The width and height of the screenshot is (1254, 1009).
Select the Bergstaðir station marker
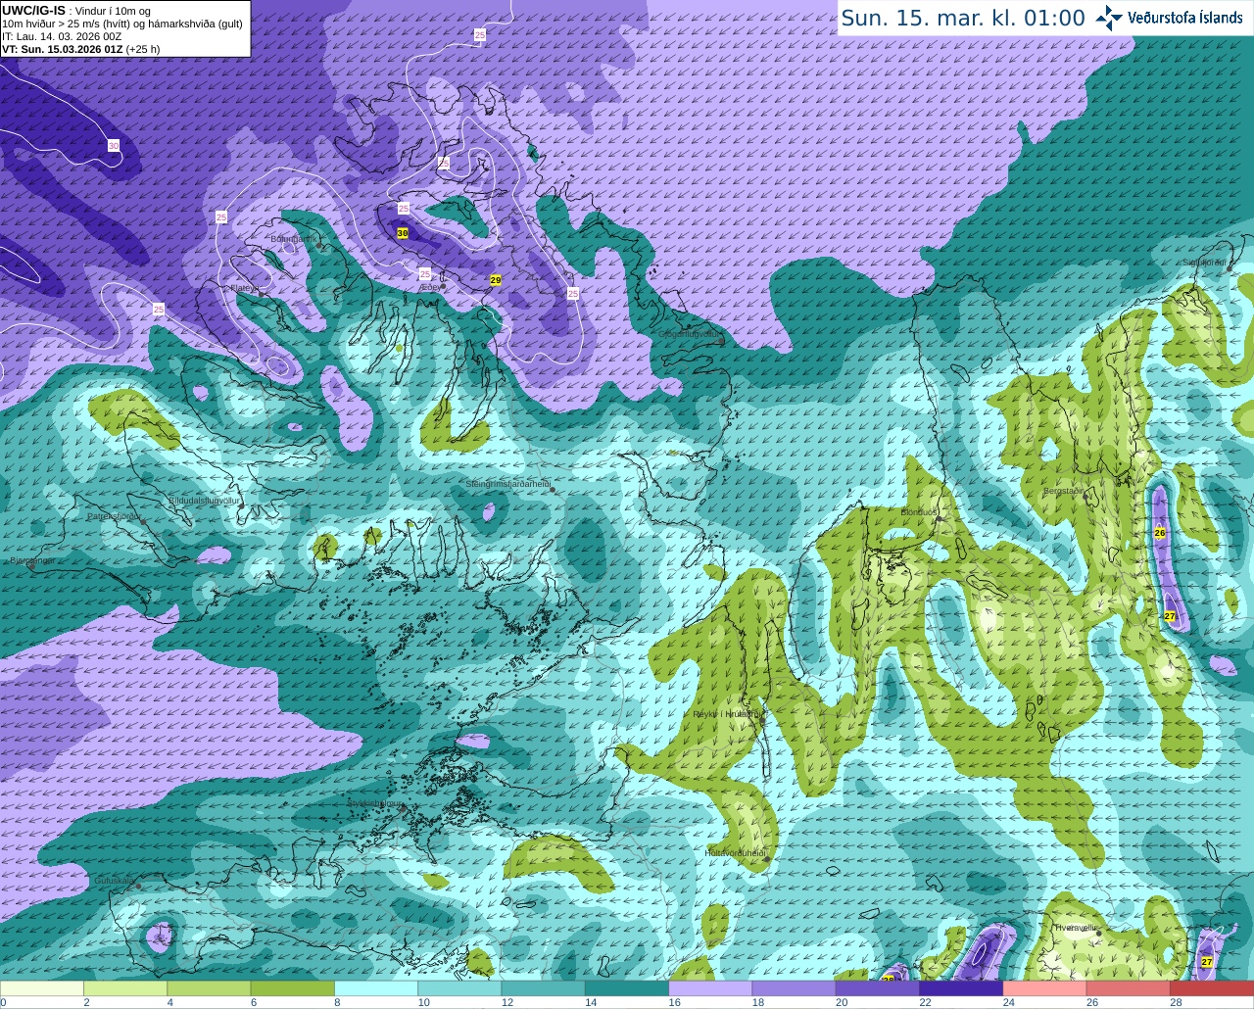1086,497
